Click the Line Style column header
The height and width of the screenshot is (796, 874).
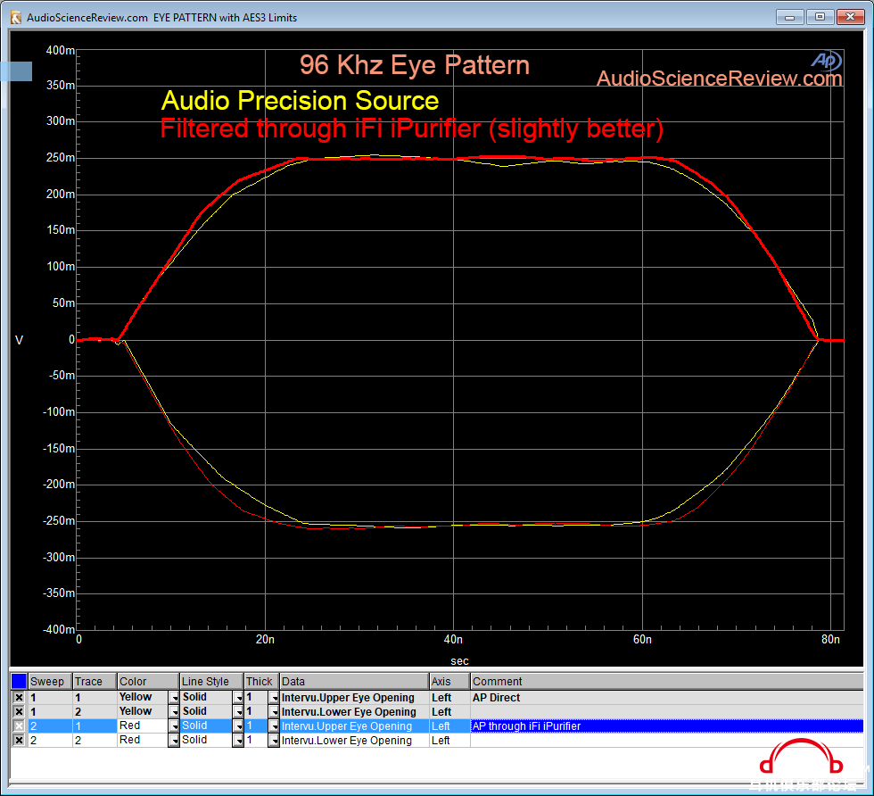tap(212, 681)
